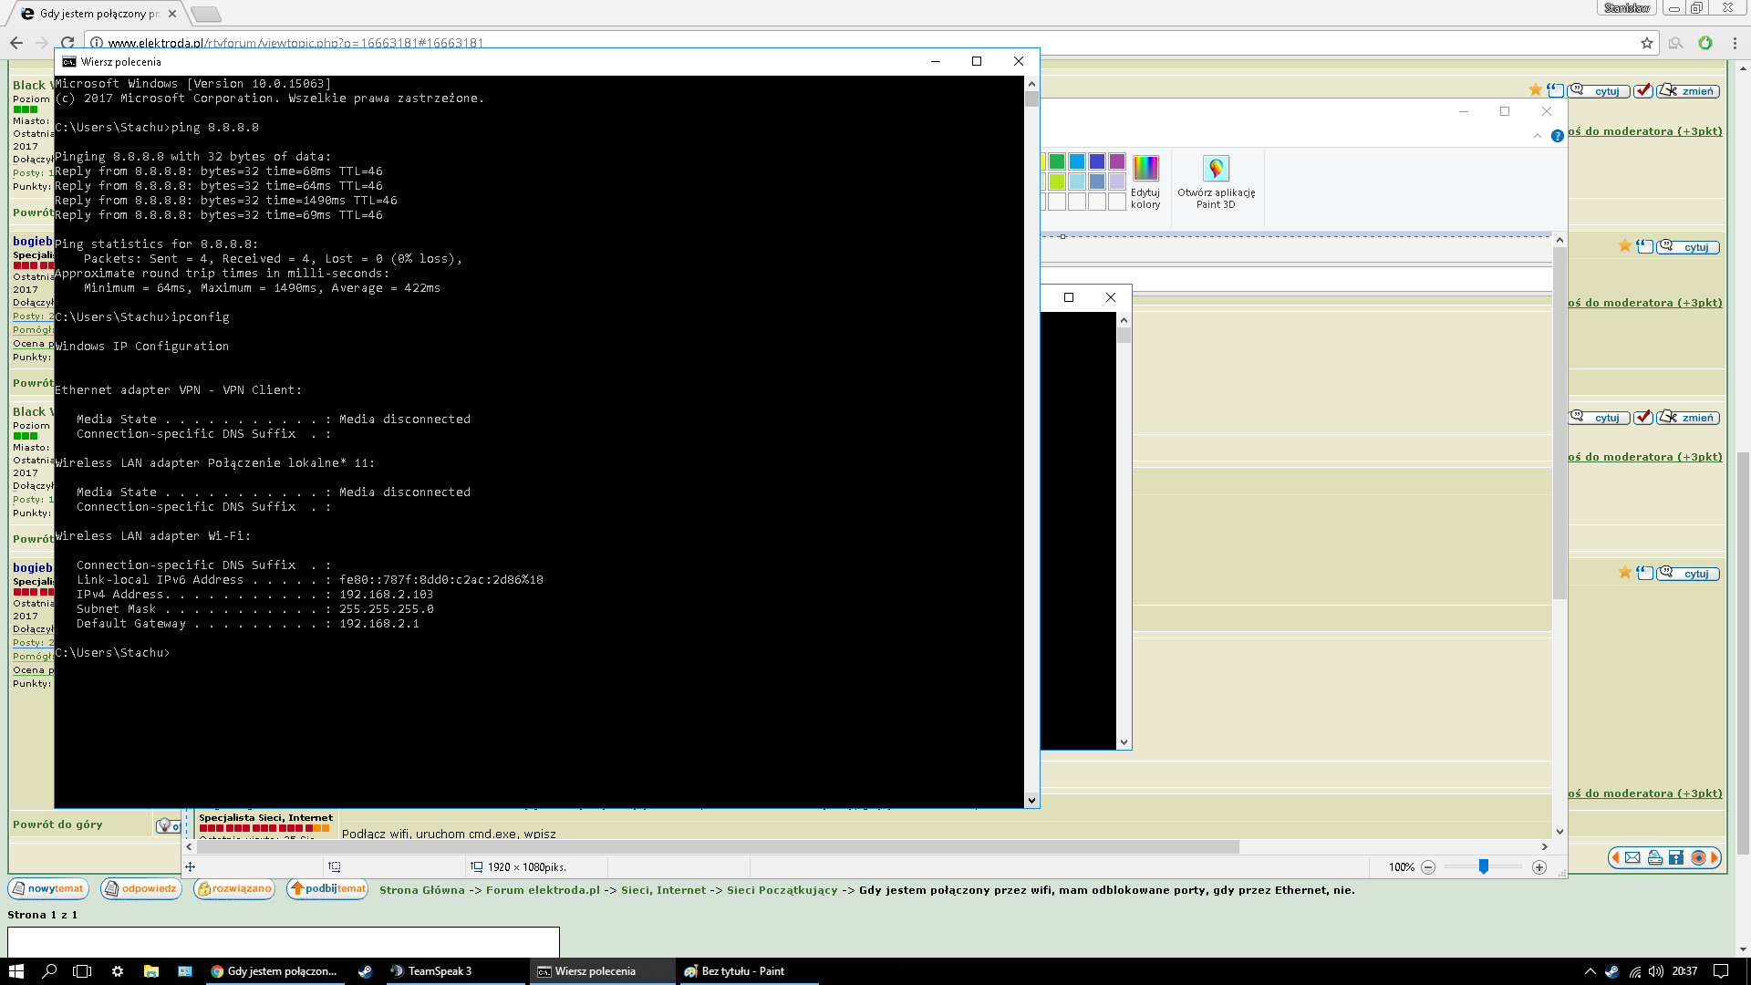Go to the previous topic with orange left arrow
This screenshot has width=1751, height=985.
1615,857
